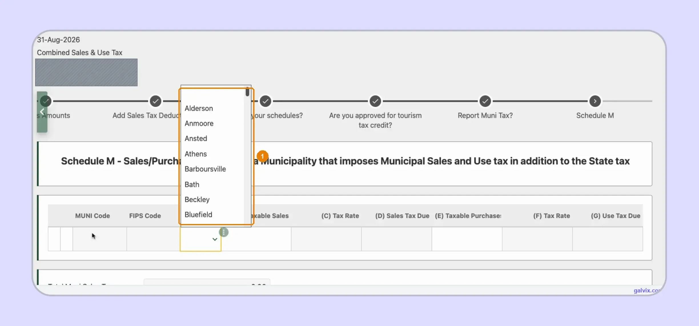Open the Report Muni Tax? step checkmark
Screen dimensions: 699x326
point(485,101)
